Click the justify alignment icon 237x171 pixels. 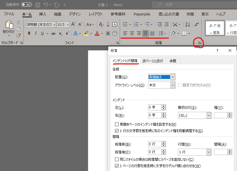click(146, 33)
